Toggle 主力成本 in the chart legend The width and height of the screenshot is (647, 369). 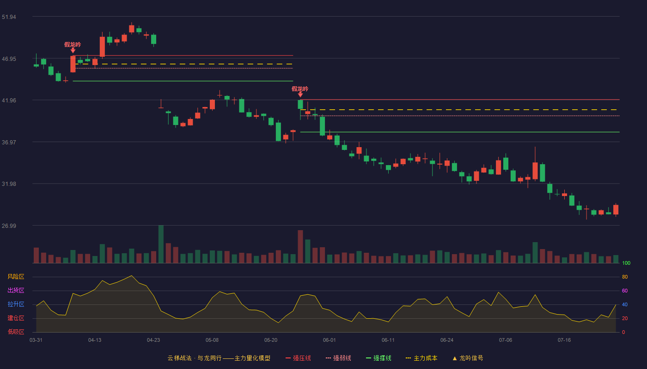421,358
